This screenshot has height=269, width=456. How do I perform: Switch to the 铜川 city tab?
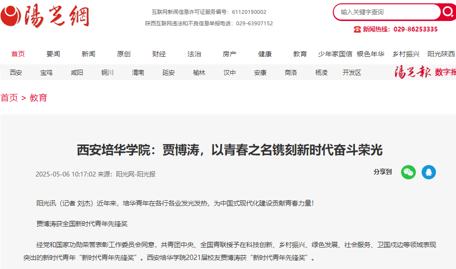point(107,72)
